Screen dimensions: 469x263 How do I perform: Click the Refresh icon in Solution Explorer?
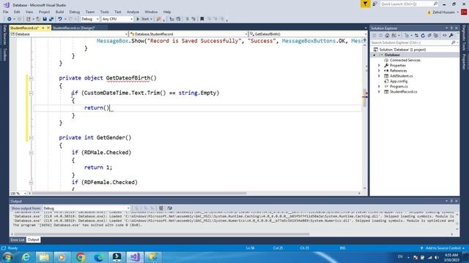pos(423,36)
